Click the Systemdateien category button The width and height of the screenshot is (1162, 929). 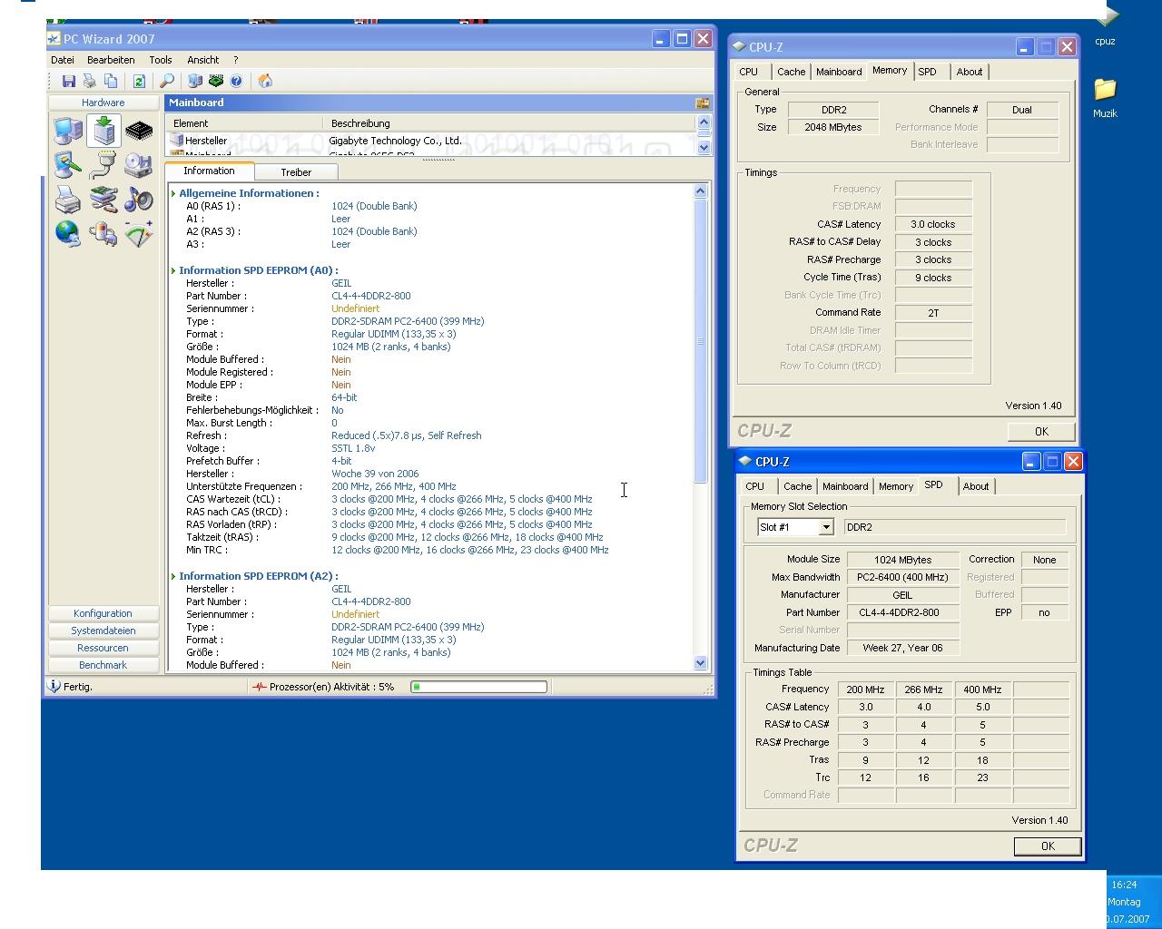tap(103, 631)
